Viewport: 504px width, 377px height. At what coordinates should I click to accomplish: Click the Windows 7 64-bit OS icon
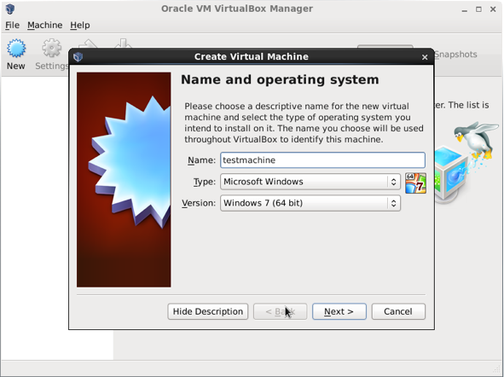[415, 183]
